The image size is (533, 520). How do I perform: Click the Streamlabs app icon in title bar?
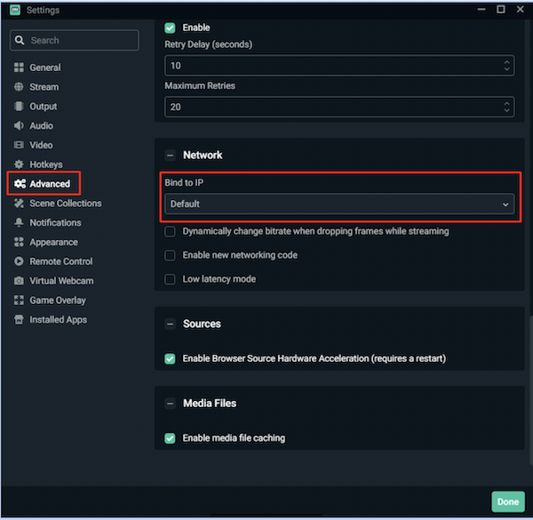15,10
